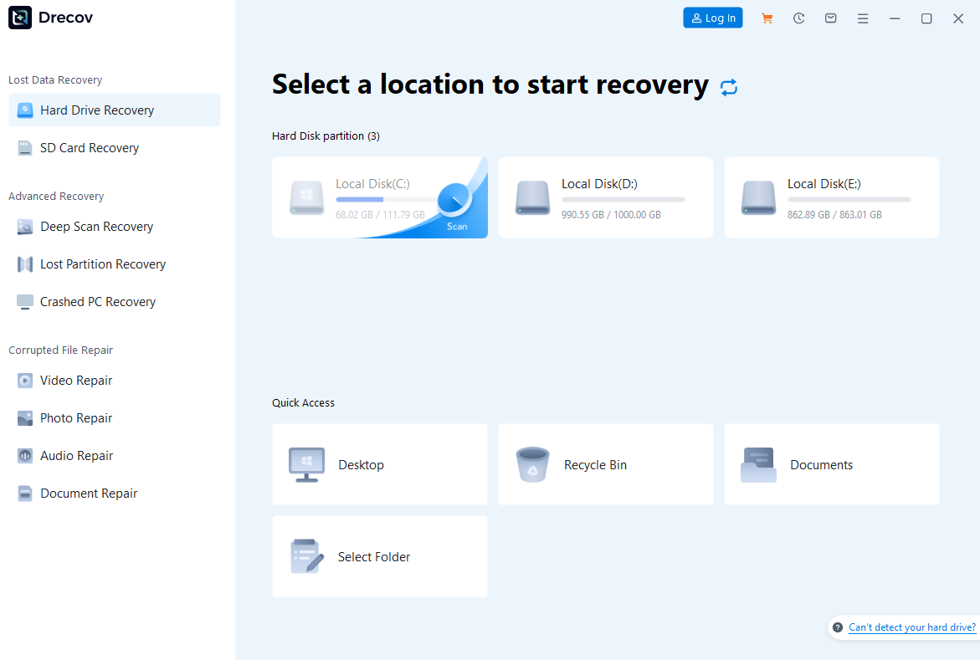Select the Video Repair tool

[x=75, y=380]
